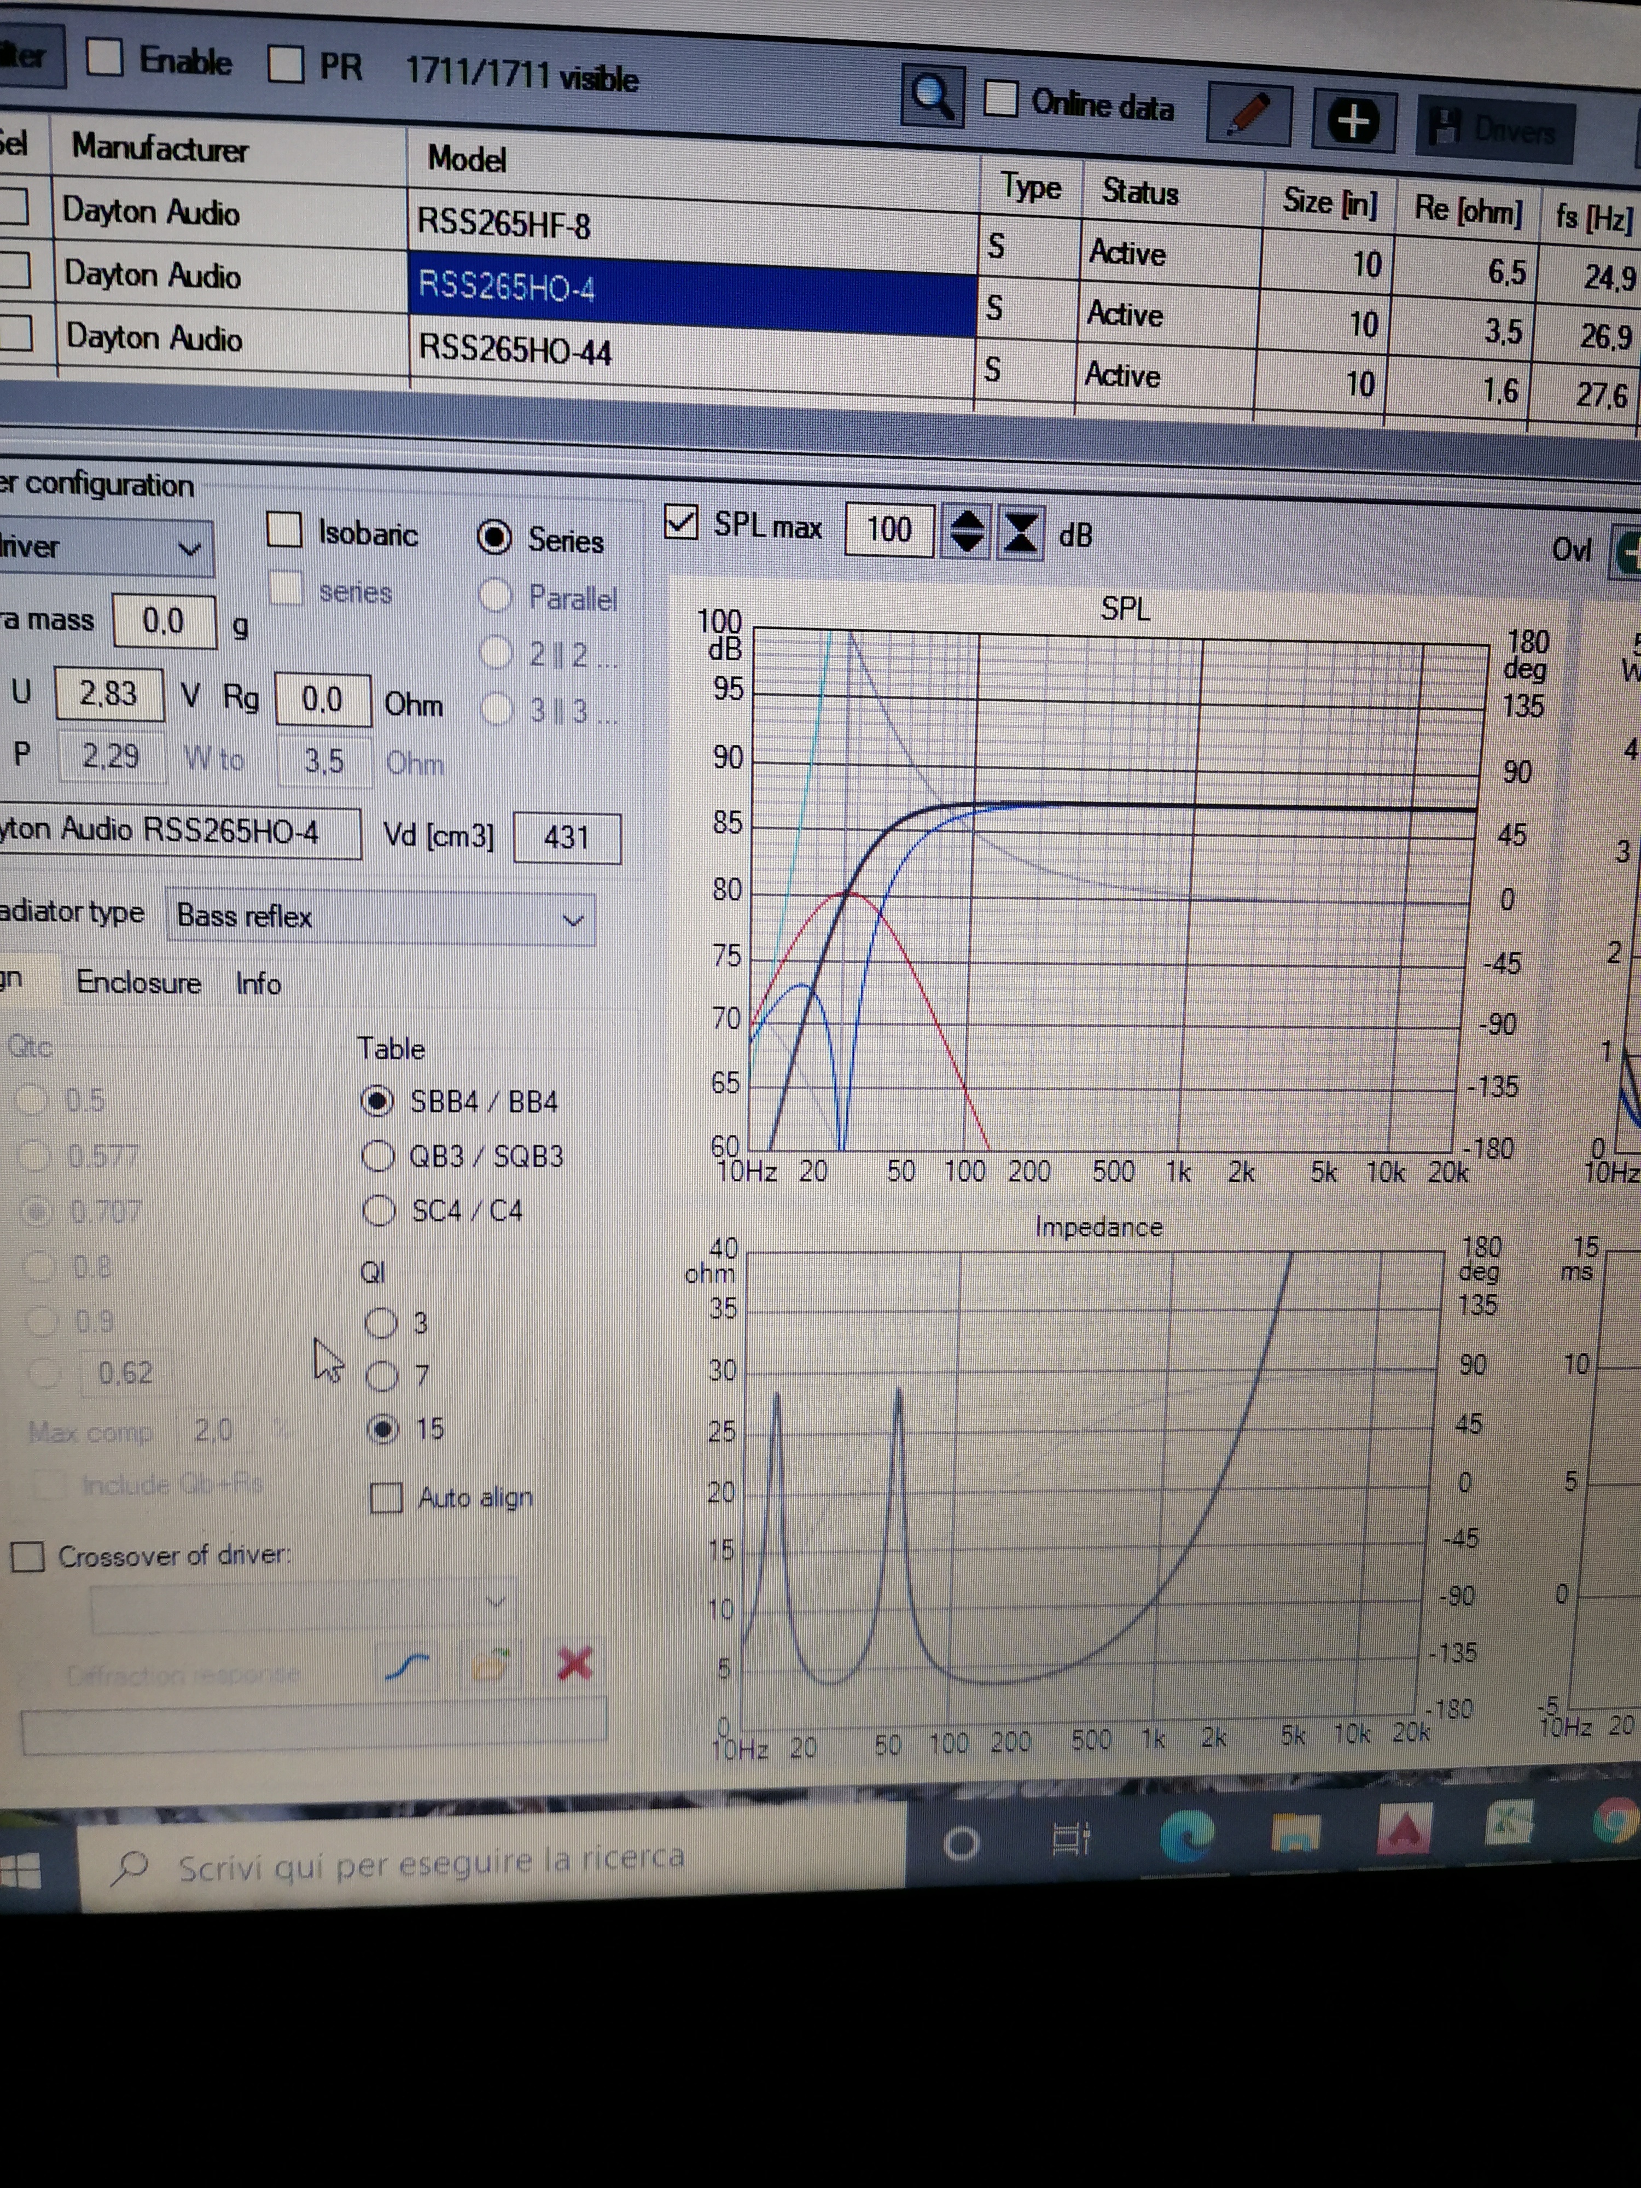The width and height of the screenshot is (1641, 2188).
Task: Check Crossover of driver option
Action: coord(28,1558)
